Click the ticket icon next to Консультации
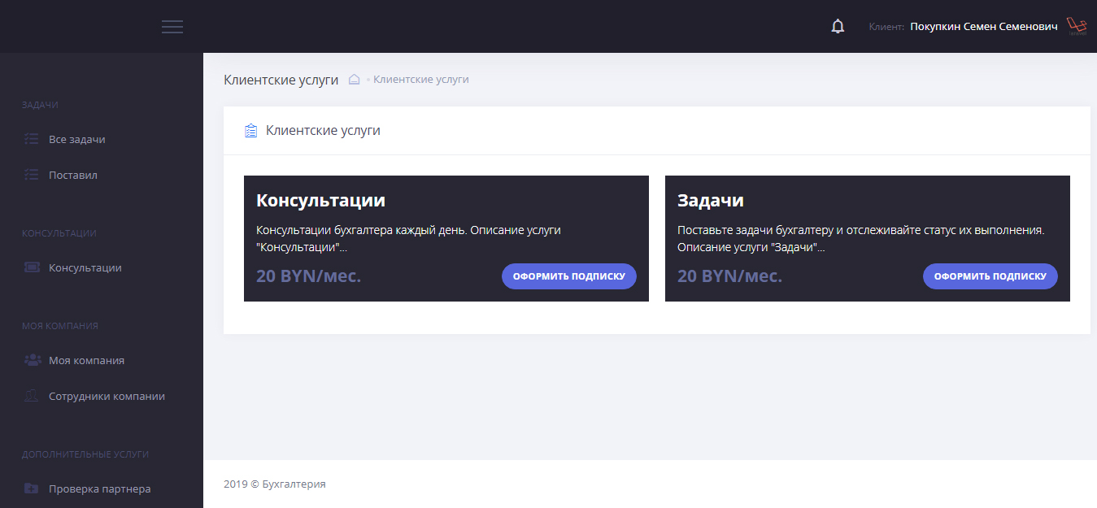 [32, 267]
